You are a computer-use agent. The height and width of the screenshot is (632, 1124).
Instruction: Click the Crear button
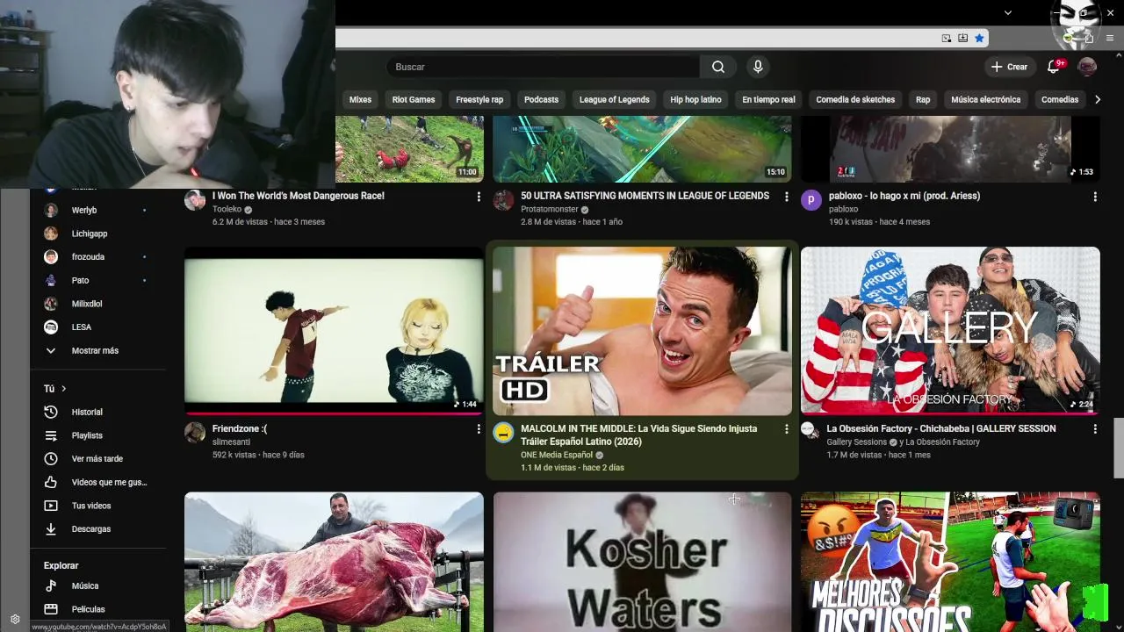coord(1009,67)
